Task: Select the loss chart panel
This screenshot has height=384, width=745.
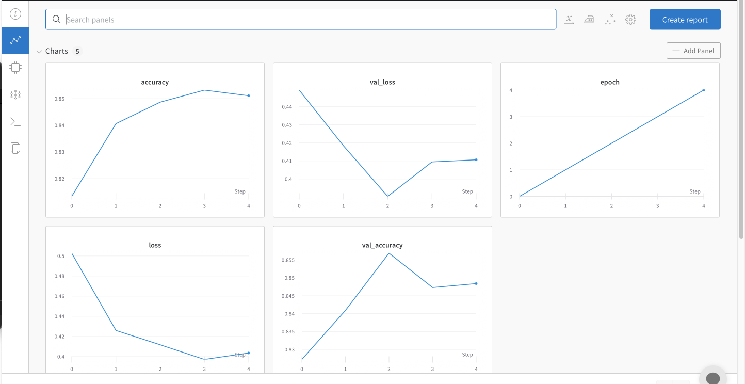Action: tap(155, 300)
